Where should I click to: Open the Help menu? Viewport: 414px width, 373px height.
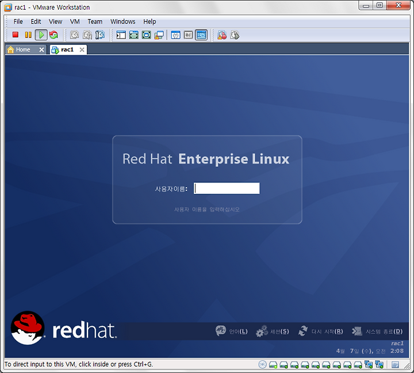[x=149, y=21]
